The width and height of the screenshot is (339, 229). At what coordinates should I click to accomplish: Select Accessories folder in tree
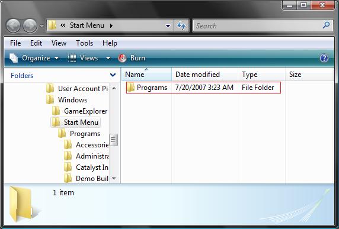point(86,145)
